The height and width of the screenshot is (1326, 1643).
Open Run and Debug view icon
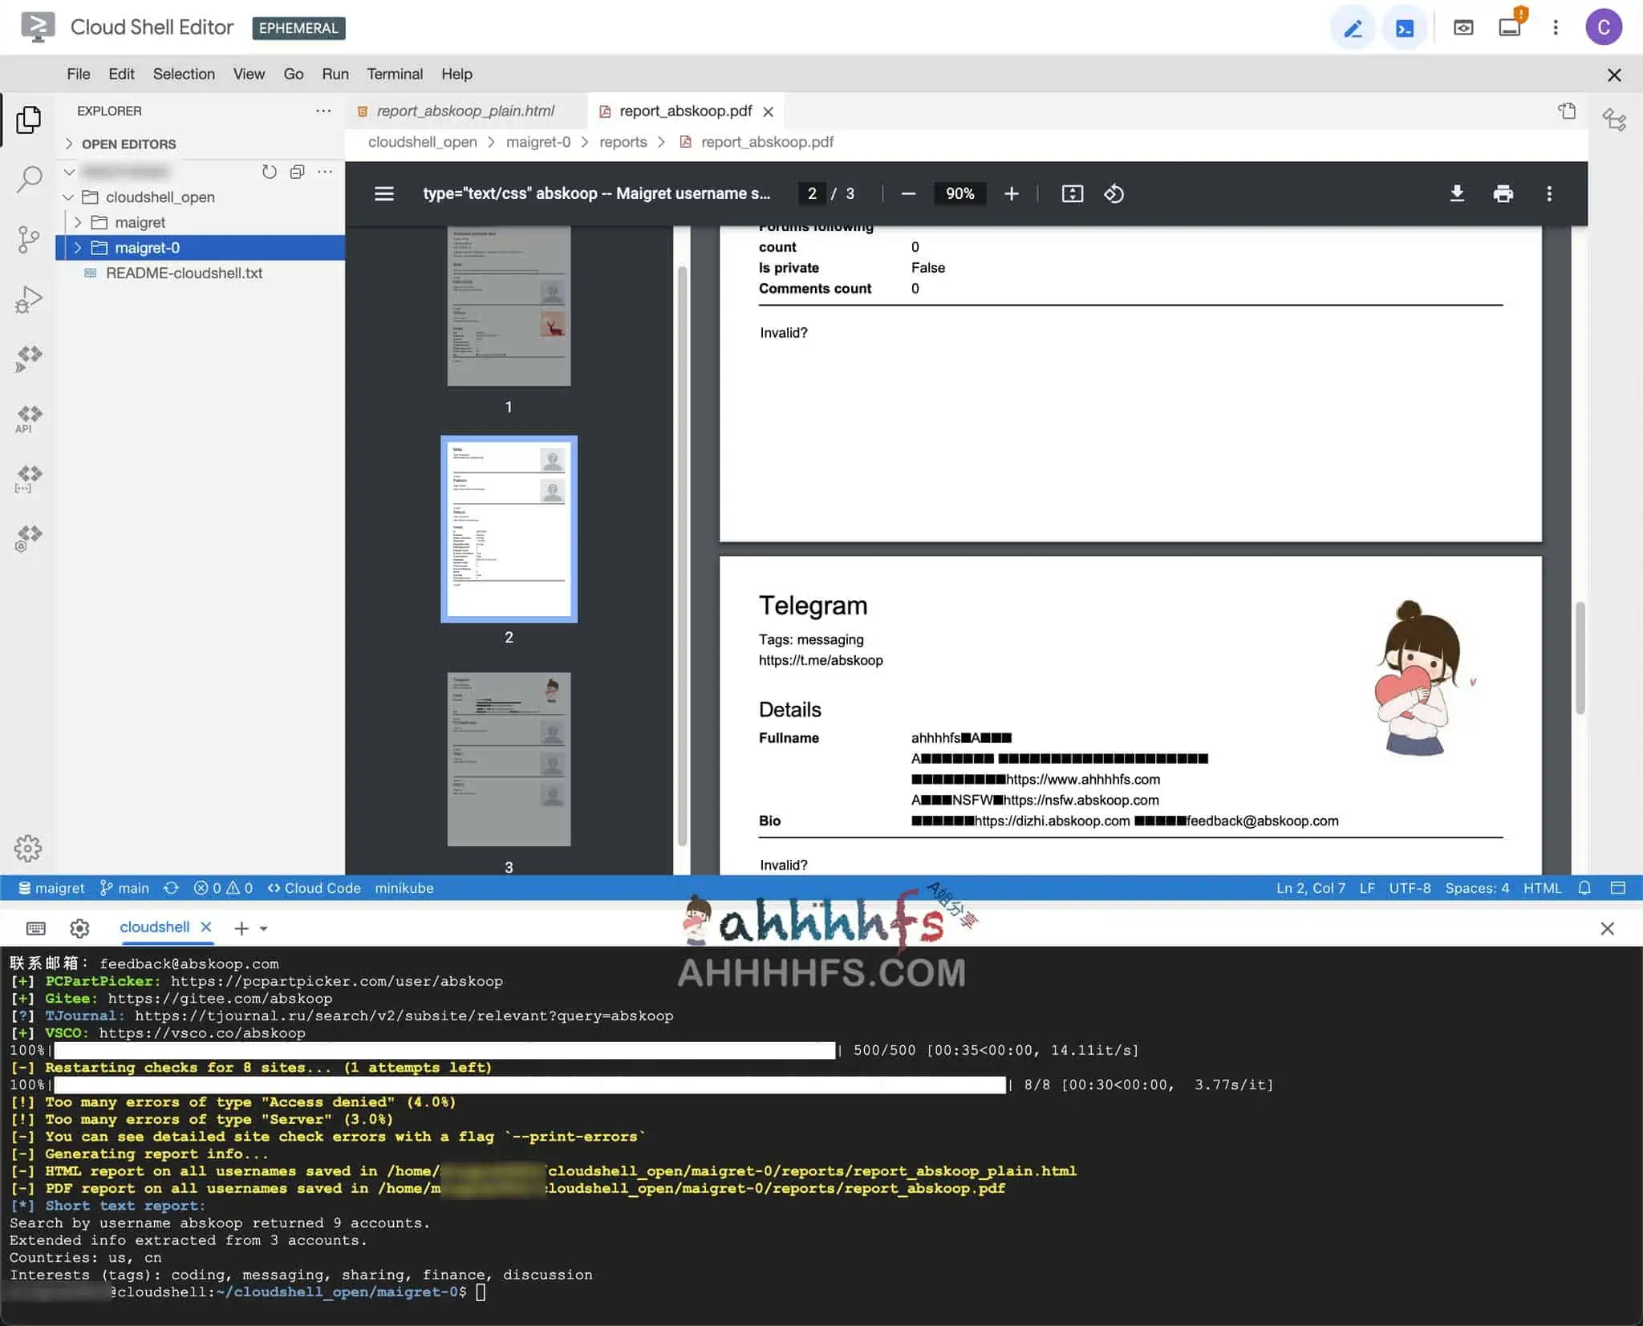(29, 299)
